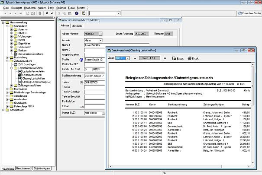Click the Druck print button
Screen dimensions: 262x175
tap(193, 58)
